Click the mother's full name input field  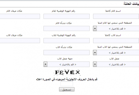[x=116, y=16]
